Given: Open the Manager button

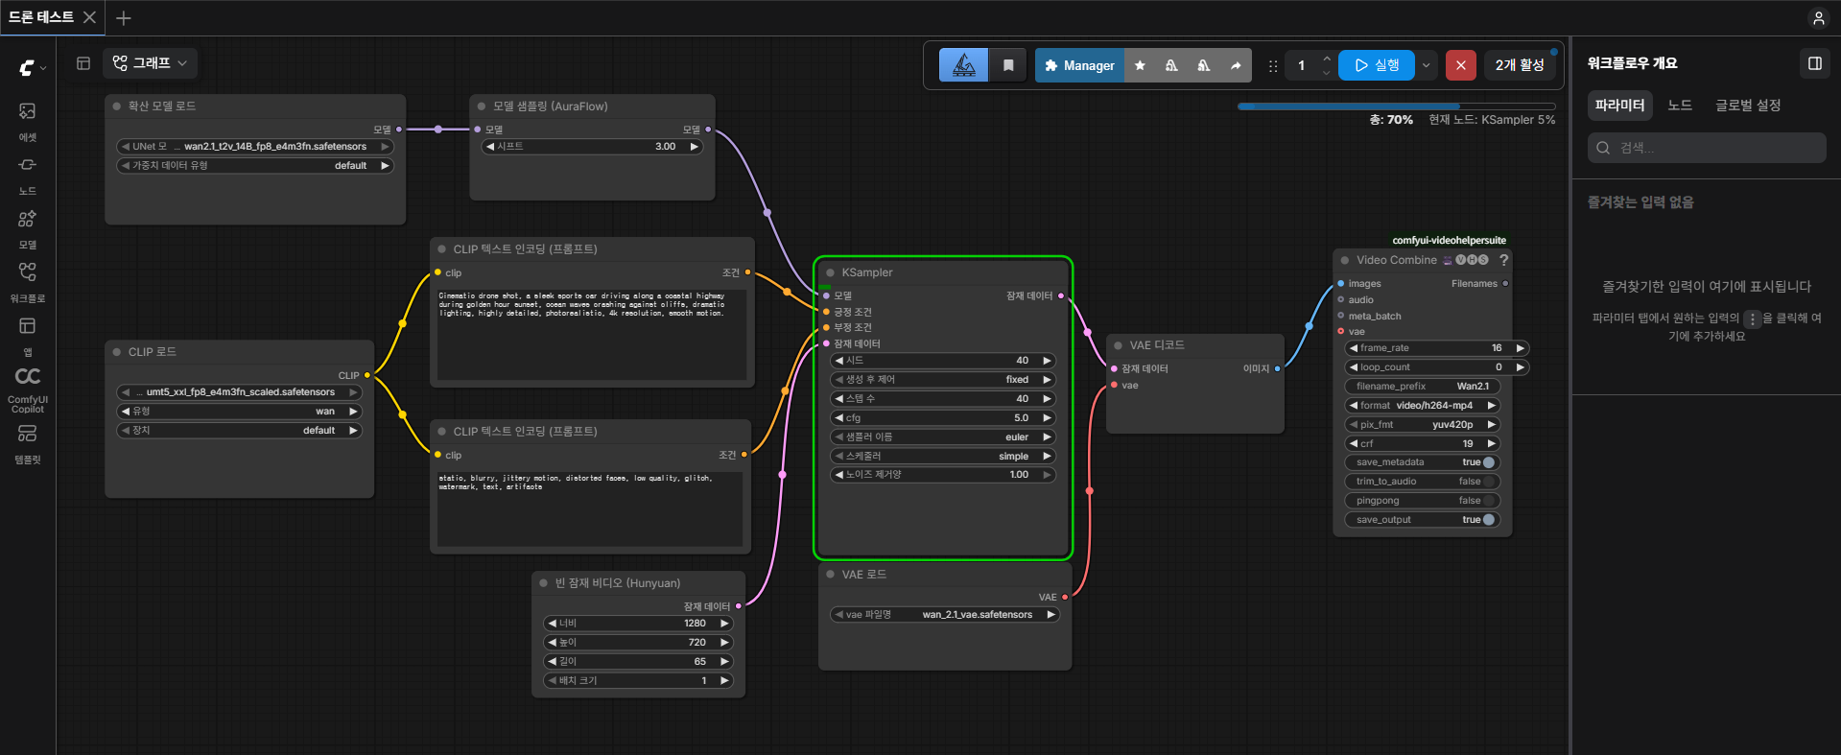Looking at the screenshot, I should pos(1079,65).
